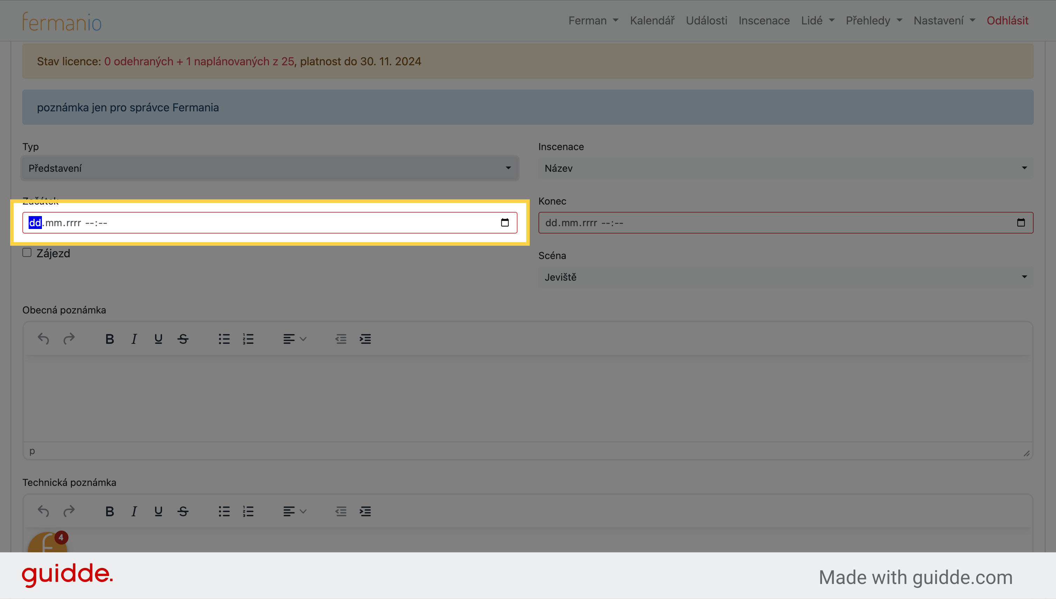This screenshot has width=1056, height=599.
Task: Check the Zájezd checkbox
Action: tap(27, 253)
